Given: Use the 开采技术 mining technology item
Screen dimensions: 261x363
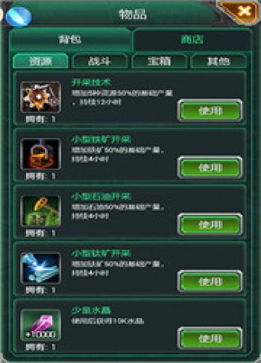Looking at the screenshot, I should coord(210,110).
